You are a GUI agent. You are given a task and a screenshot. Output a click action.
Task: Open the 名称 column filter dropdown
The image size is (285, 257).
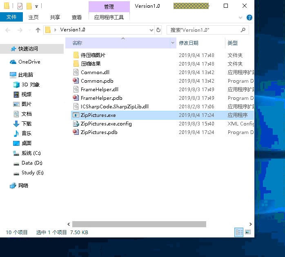(x=173, y=43)
